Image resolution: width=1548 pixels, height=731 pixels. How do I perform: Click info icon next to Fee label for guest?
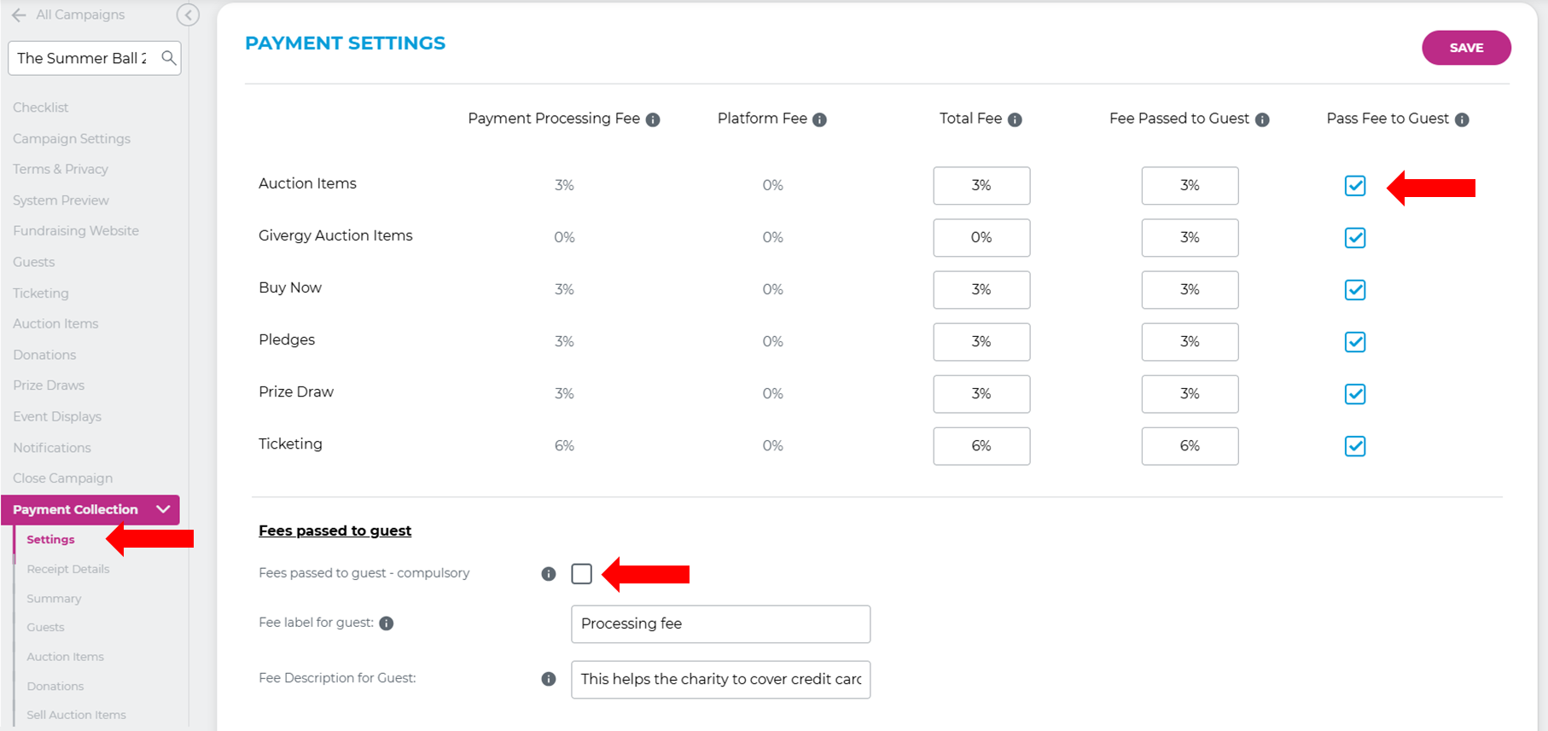(x=387, y=624)
